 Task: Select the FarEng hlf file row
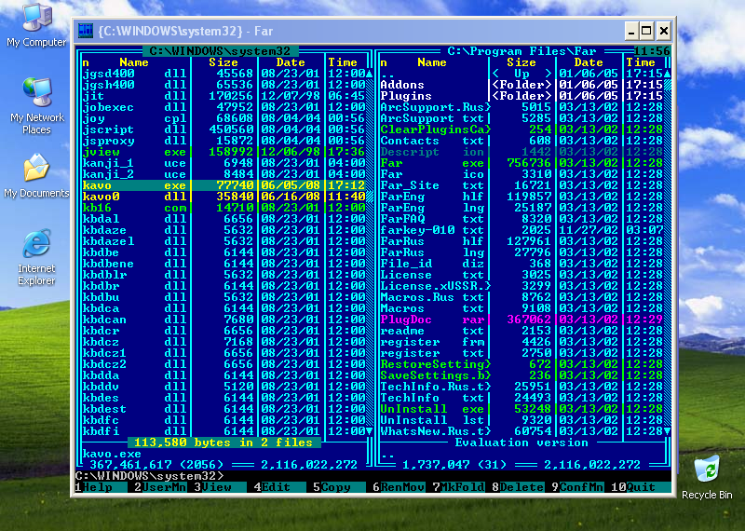pyautogui.click(x=521, y=197)
